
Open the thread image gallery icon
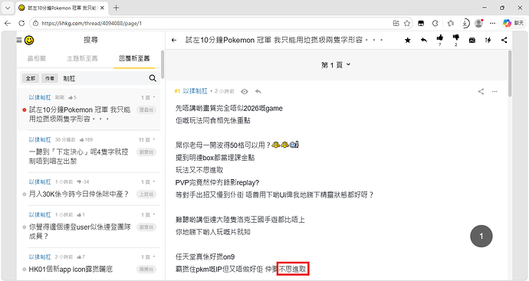pyautogui.click(x=472, y=40)
